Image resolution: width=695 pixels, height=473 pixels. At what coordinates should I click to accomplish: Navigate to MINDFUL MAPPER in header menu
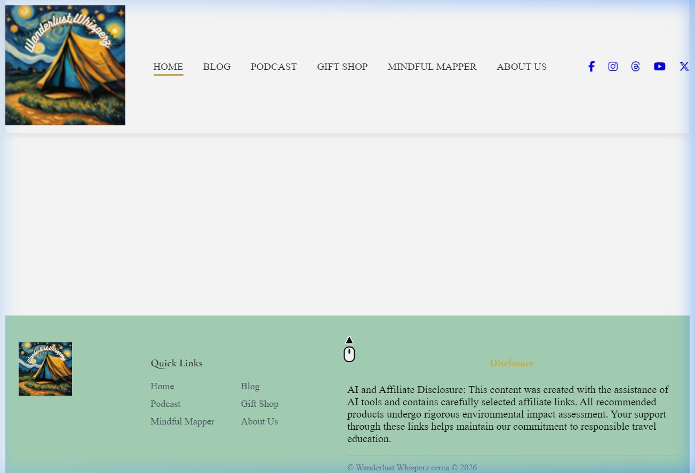432,67
